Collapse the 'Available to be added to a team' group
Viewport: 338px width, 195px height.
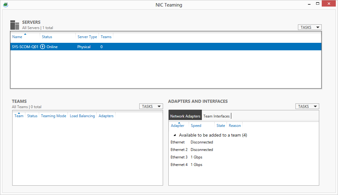pyautogui.click(x=175, y=135)
